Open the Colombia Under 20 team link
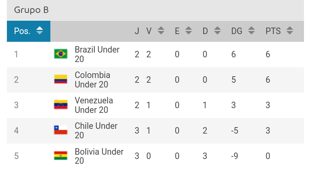The width and height of the screenshot is (310, 184). 93,80
